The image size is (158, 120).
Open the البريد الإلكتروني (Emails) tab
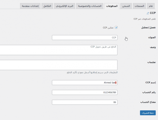pos(65,6)
